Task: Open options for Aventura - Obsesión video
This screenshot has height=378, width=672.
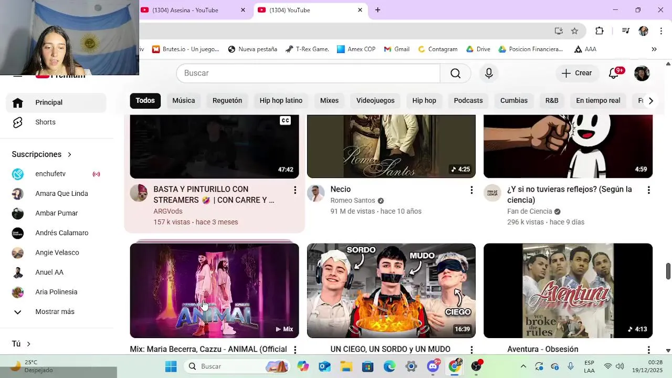Action: pos(648,350)
